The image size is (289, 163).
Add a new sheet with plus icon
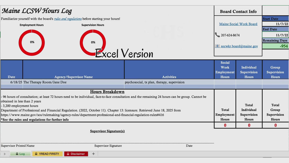pyautogui.click(x=93, y=154)
